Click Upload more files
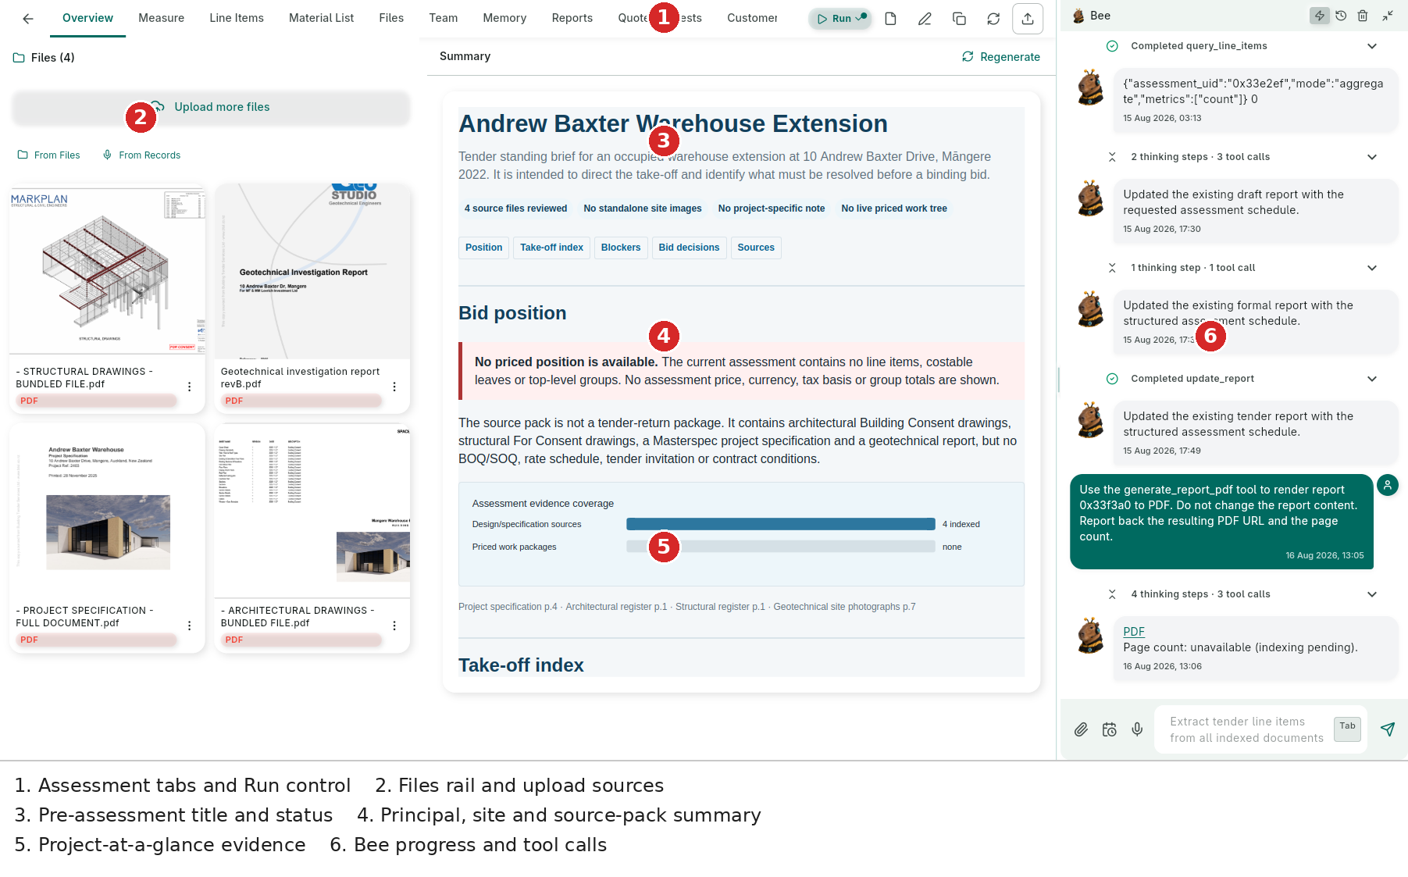This screenshot has width=1408, height=877. [x=211, y=107]
